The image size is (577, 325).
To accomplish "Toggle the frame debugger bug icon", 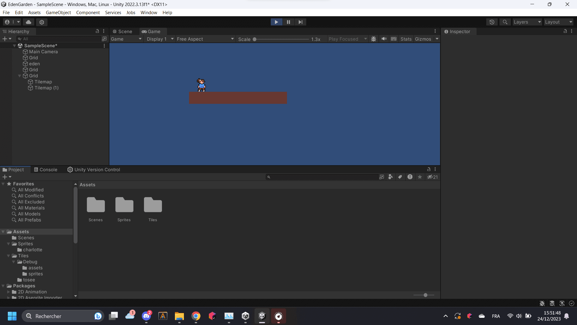I will coord(374,39).
